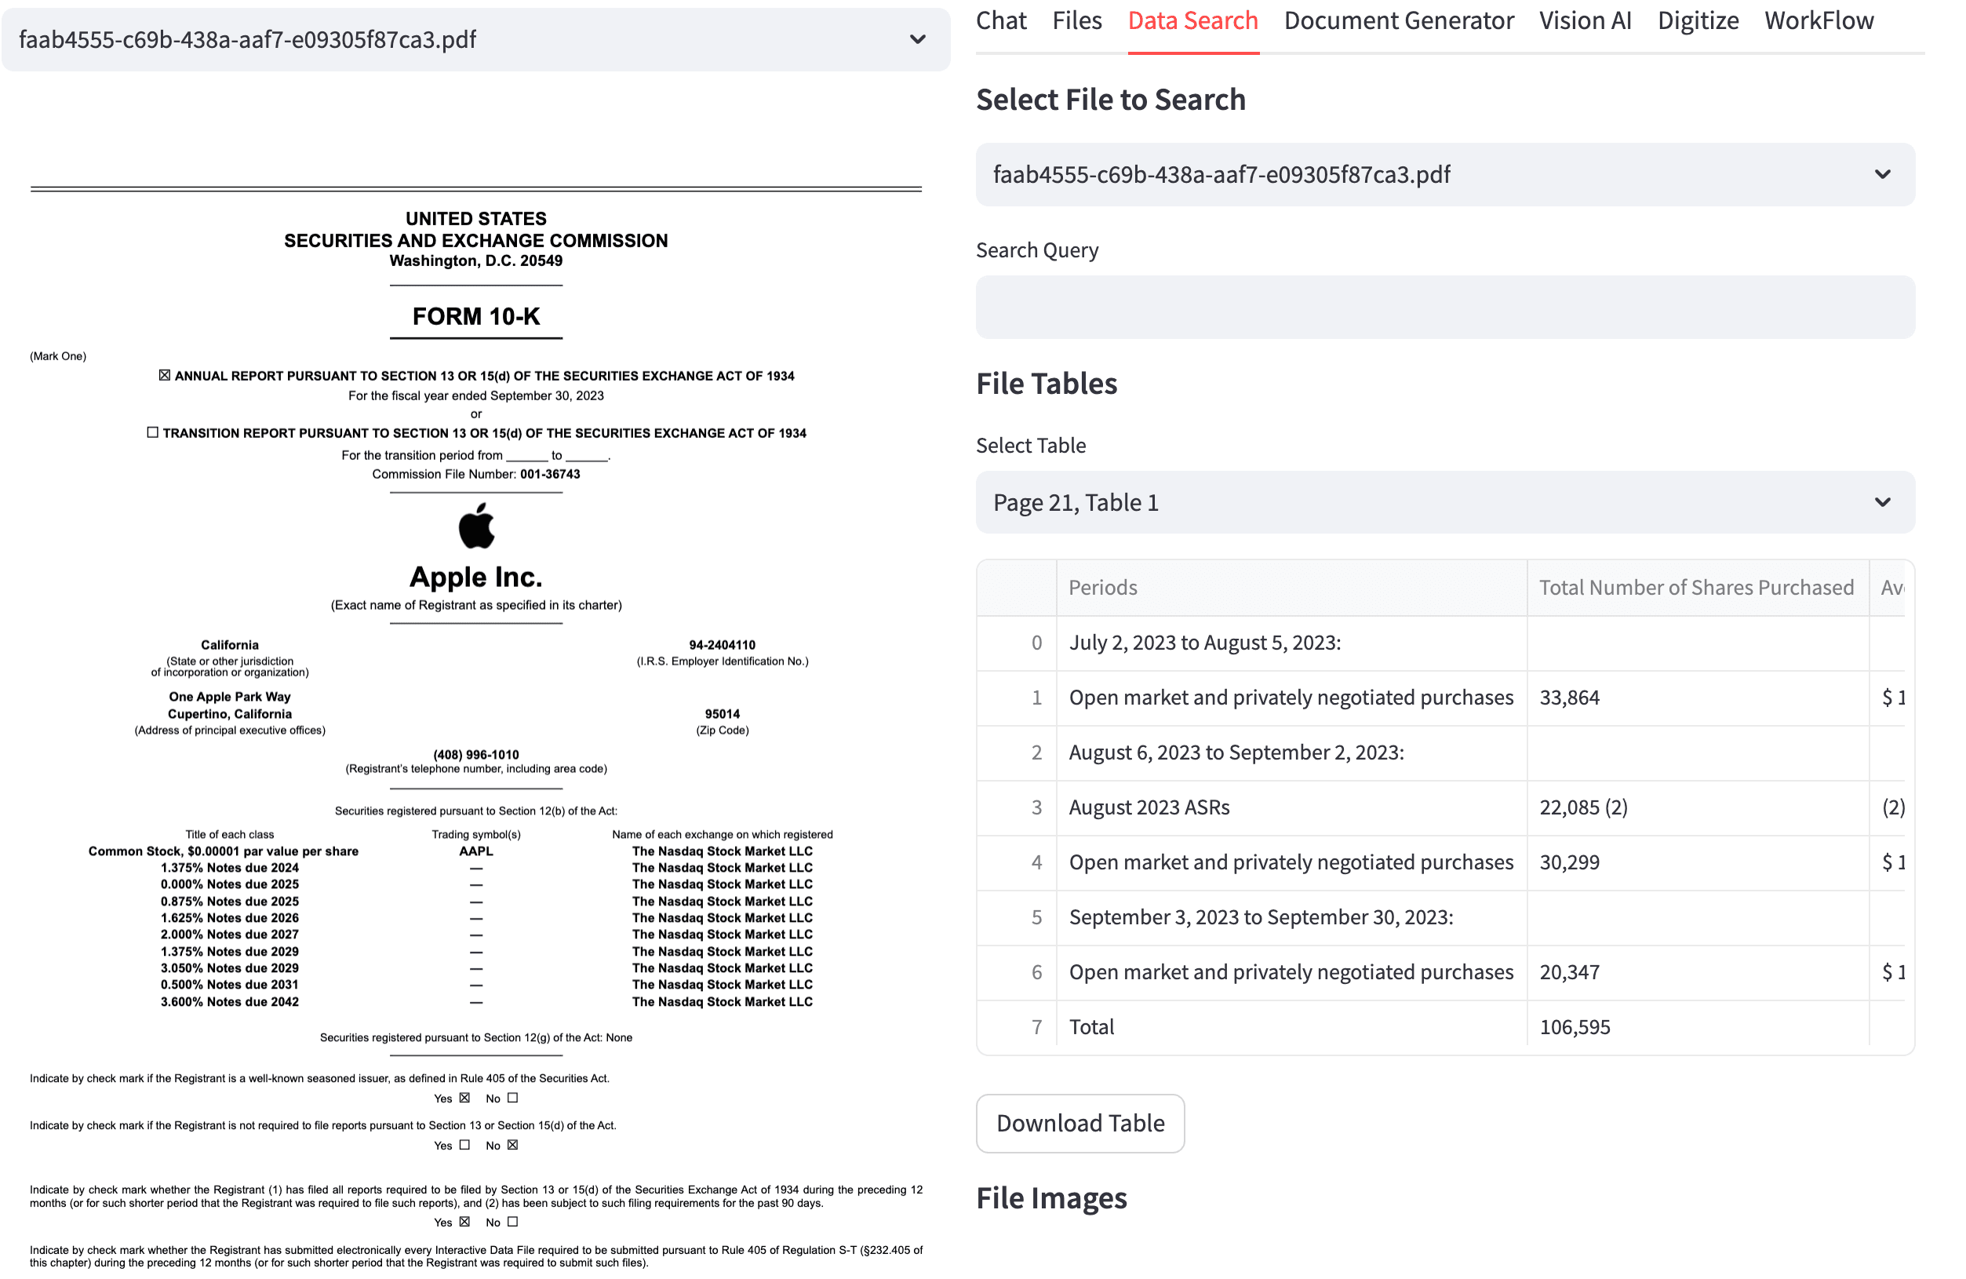The image size is (1966, 1279).
Task: Select the cell 'July 2, 2023 to August 5, 2023:'
Action: tap(1291, 643)
